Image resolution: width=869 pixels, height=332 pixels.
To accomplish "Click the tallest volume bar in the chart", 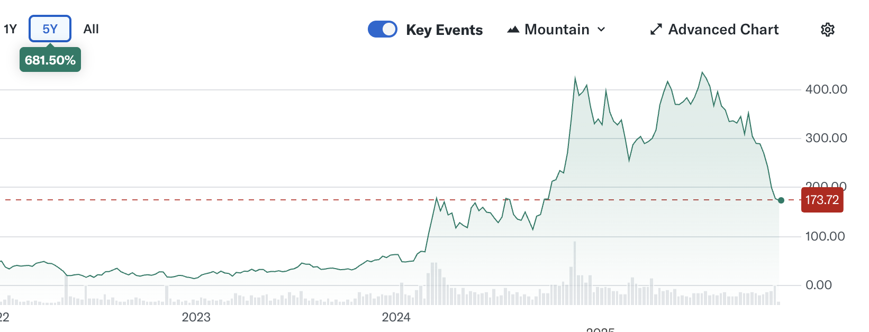I will pos(574,273).
